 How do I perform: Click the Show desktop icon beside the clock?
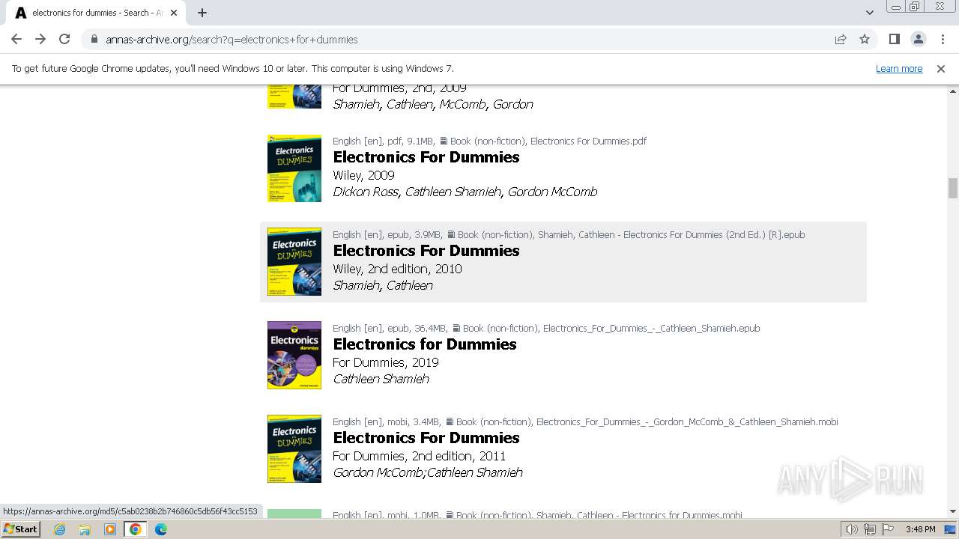tap(950, 529)
